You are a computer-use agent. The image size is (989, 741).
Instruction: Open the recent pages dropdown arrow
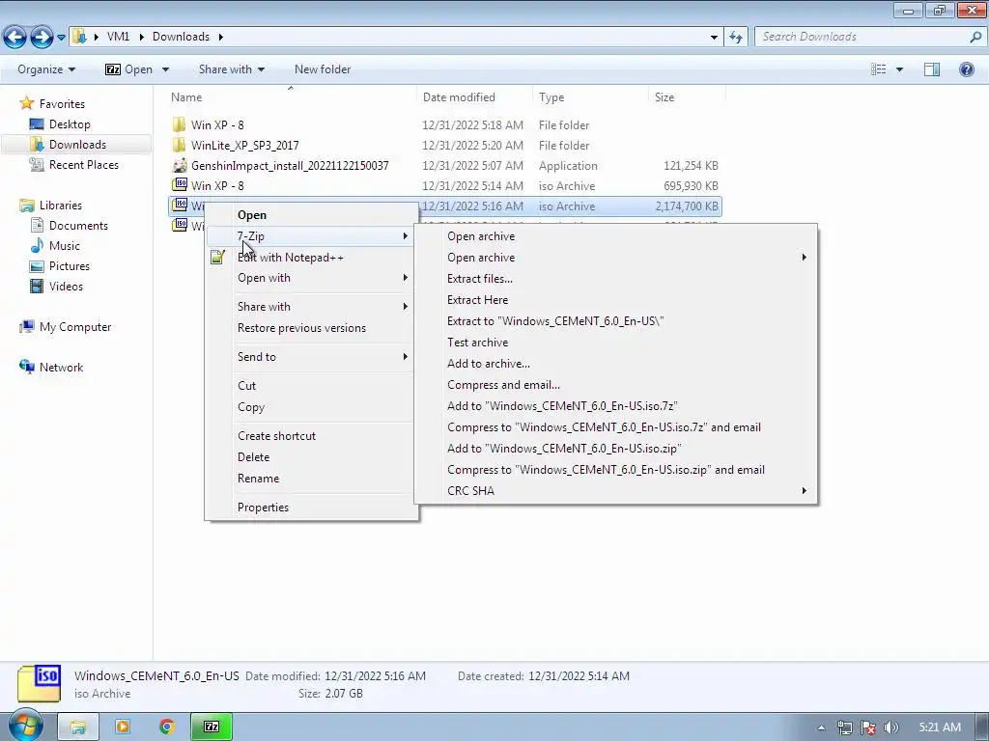61,38
